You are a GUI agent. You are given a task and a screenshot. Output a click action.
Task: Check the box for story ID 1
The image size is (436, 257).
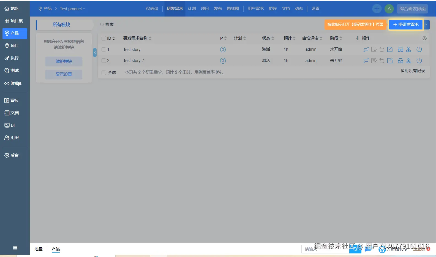[104, 50]
